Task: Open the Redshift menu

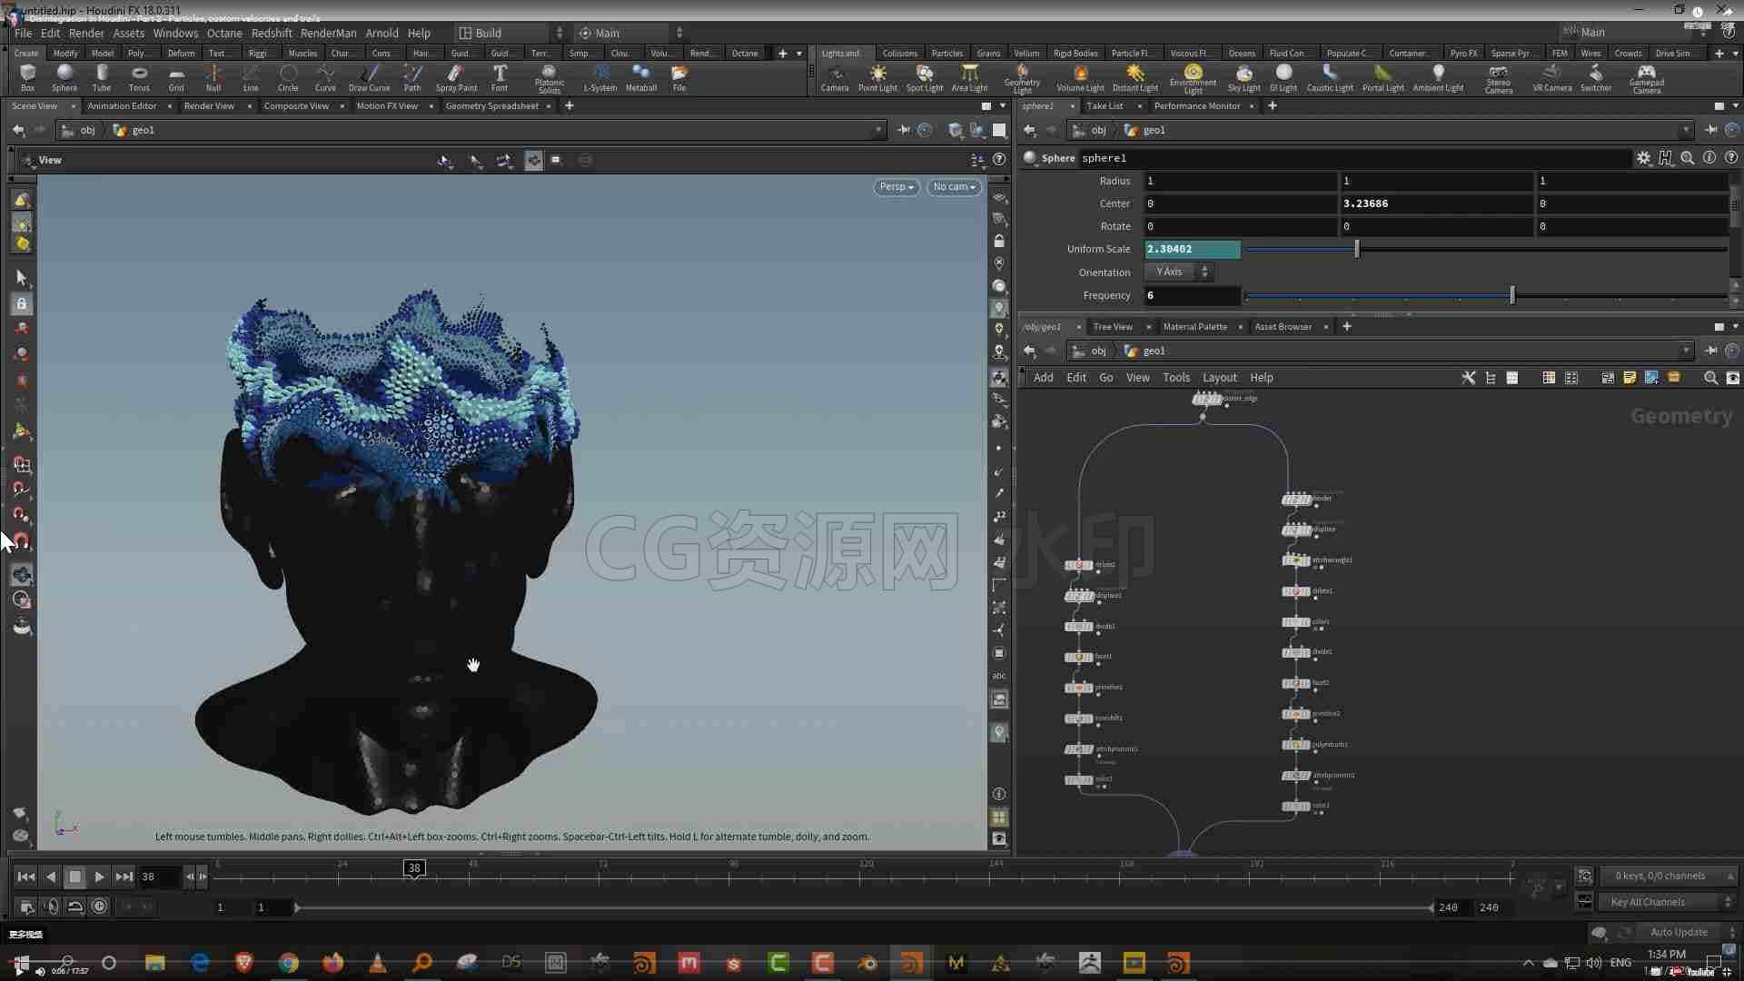Action: point(272,33)
